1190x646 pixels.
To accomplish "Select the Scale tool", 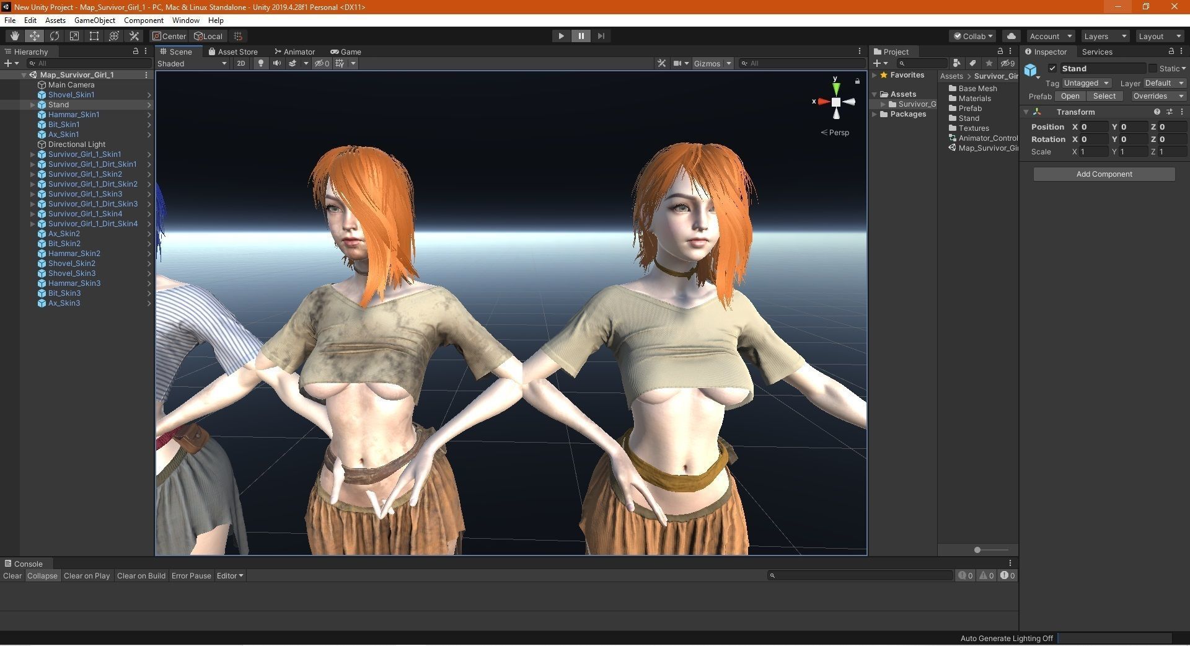I will point(74,36).
